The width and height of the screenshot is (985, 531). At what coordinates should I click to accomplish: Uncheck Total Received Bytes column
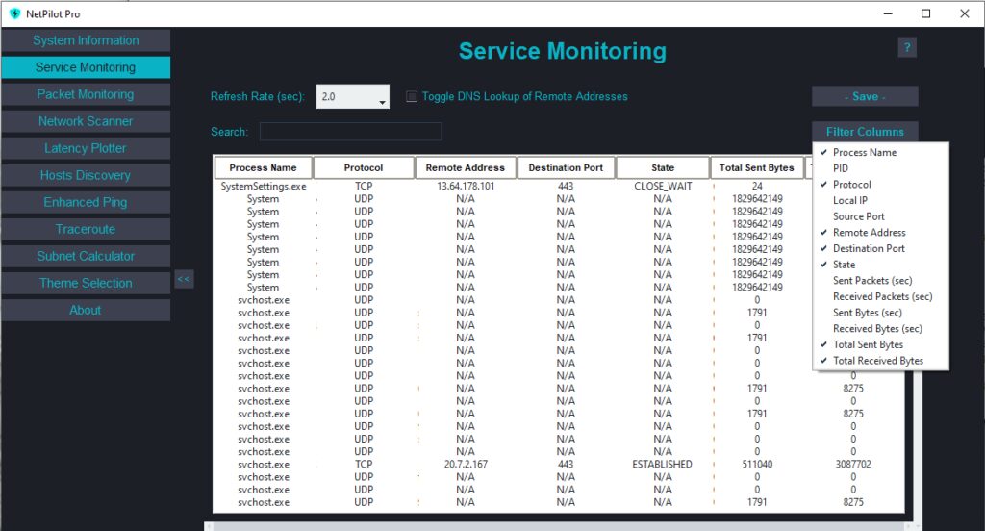click(x=880, y=361)
